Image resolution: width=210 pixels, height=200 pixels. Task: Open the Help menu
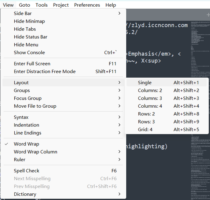tap(111, 5)
